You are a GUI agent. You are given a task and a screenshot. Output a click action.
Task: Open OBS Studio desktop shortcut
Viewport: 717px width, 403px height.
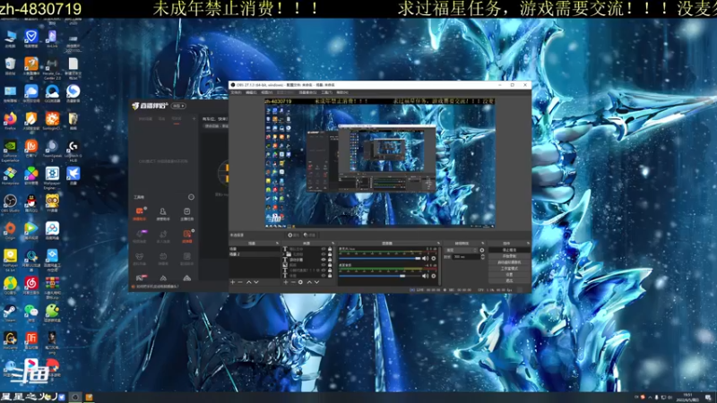(x=10, y=203)
